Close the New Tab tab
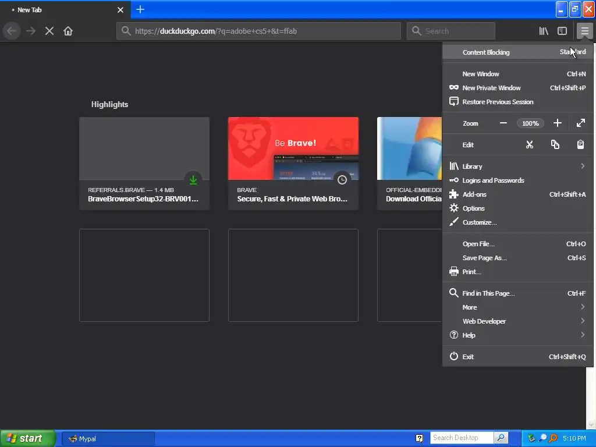596x447 pixels. tap(120, 10)
